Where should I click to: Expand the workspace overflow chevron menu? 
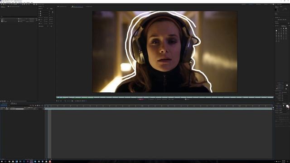pyautogui.click(x=271, y=4)
